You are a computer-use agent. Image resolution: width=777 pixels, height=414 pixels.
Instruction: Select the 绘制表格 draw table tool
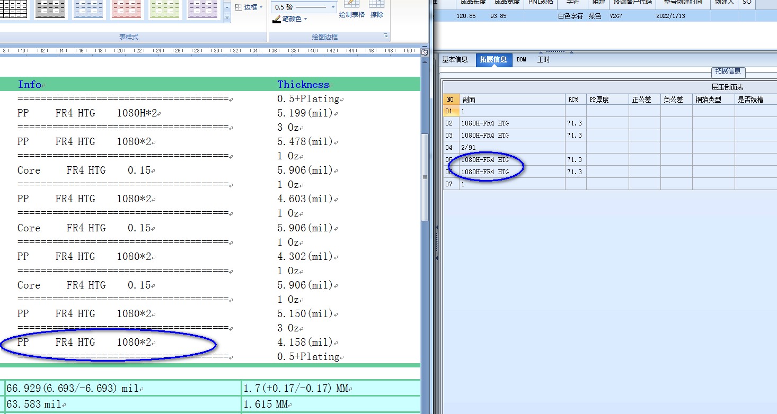click(x=352, y=9)
